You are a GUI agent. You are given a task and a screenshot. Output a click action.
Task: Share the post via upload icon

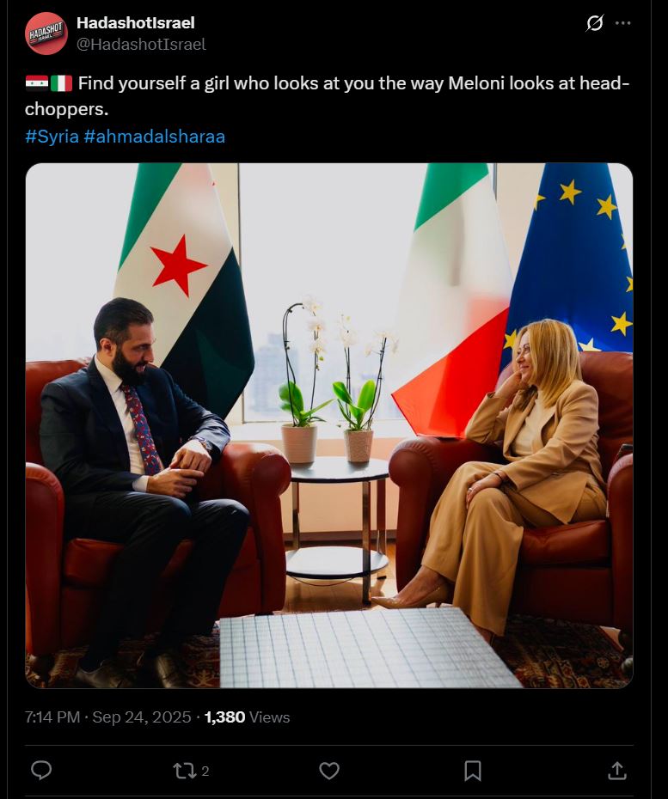617,771
